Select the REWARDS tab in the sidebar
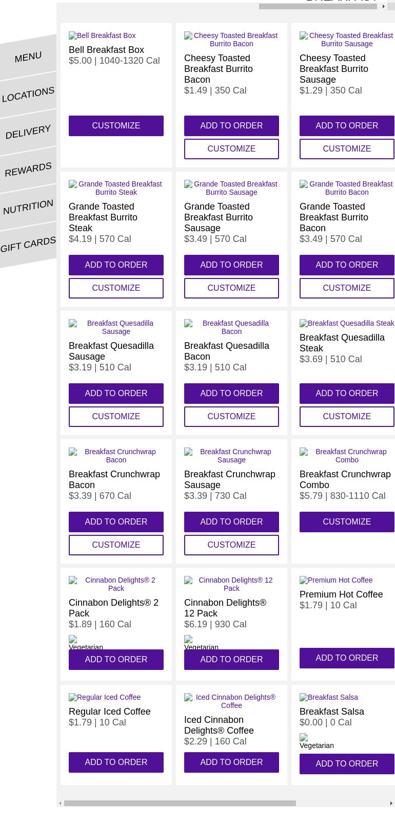This screenshot has width=395, height=821. [28, 169]
